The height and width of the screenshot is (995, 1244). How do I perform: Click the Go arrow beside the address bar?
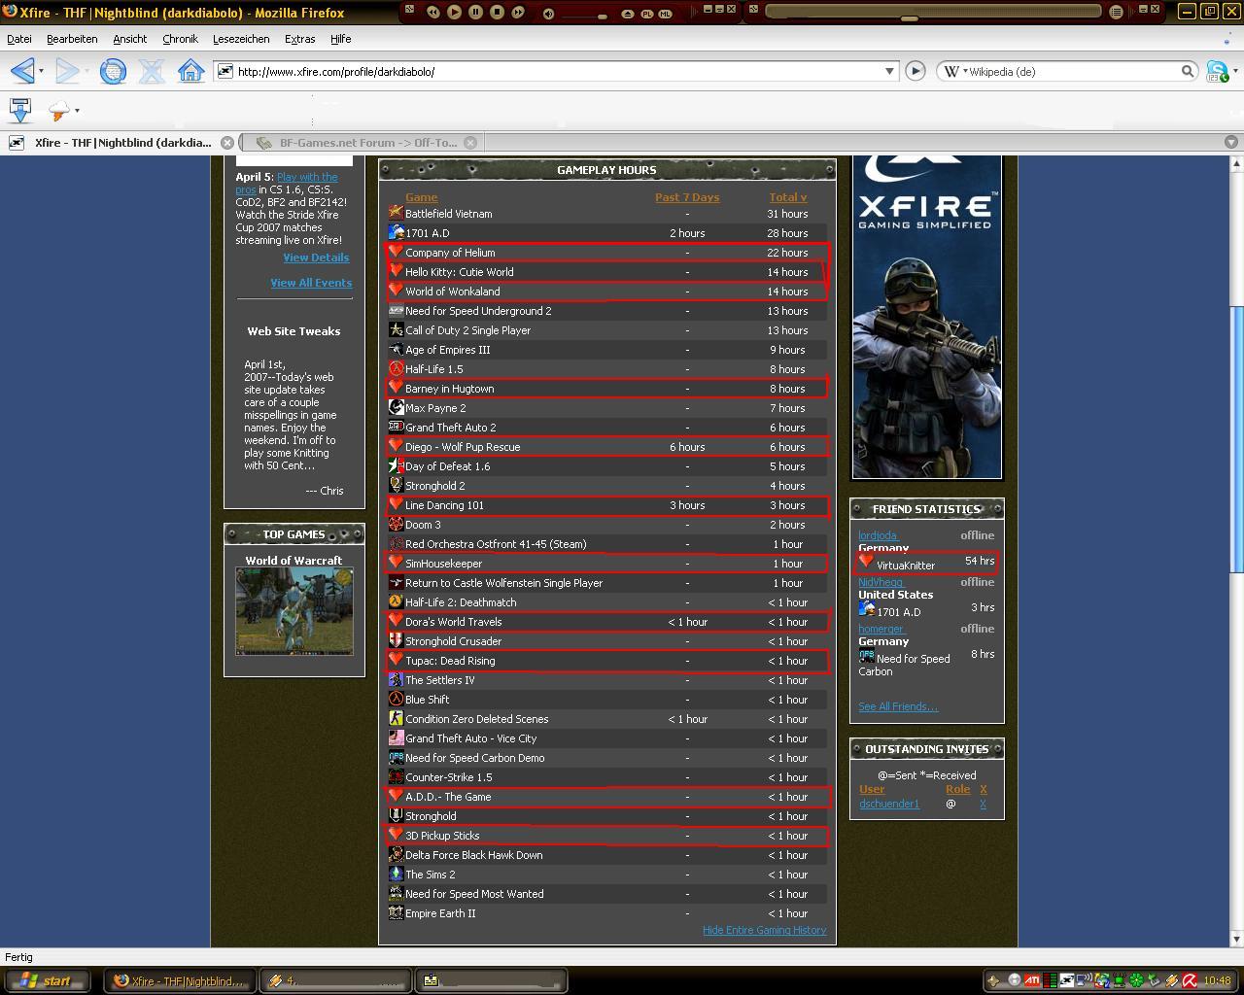(x=915, y=71)
